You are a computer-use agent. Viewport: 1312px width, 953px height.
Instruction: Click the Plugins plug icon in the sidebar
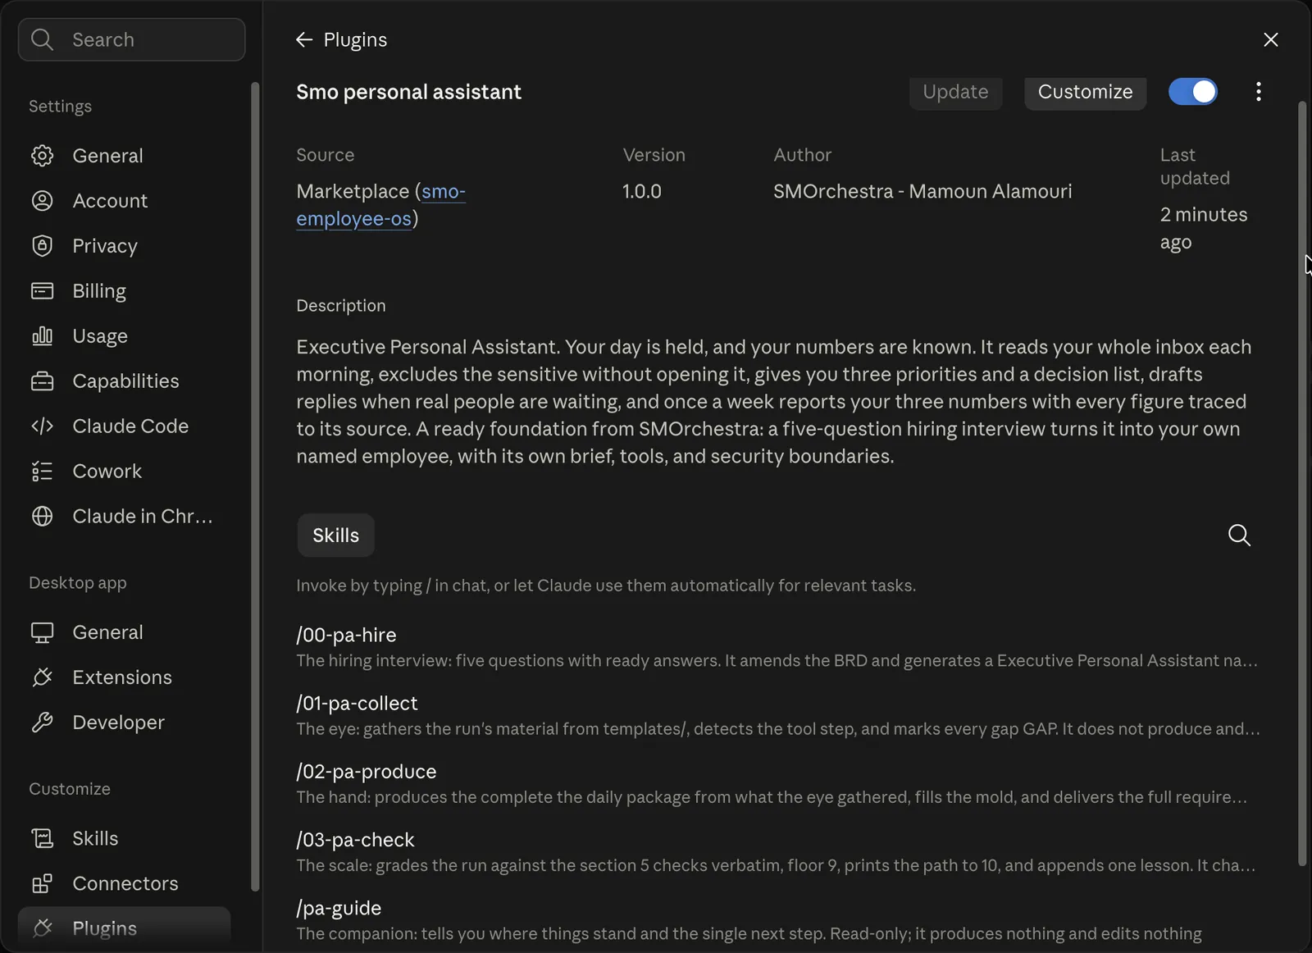(x=42, y=928)
